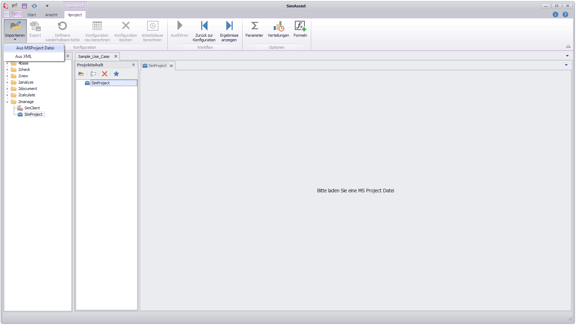
Task: Toggle the SimClient checkbox in the tree
Action: point(19,108)
